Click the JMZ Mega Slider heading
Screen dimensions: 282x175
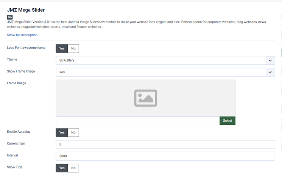26,10
